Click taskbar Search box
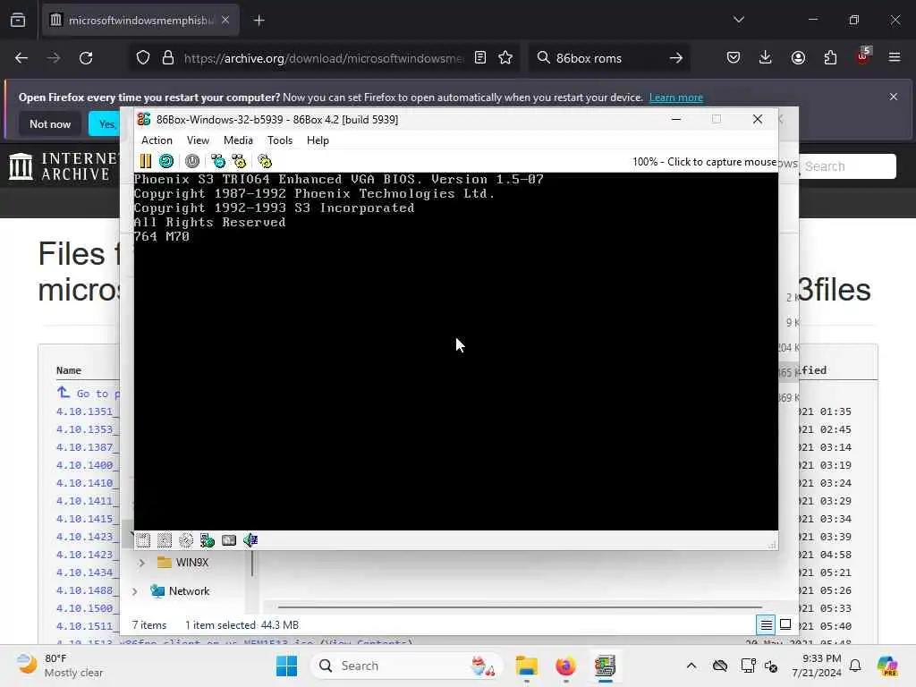916x687 pixels. click(x=407, y=666)
